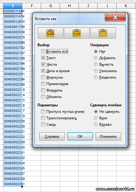Screen dimensions: 136x192
Task: Click the values and formats paste icon
Action: [x=77, y=33]
